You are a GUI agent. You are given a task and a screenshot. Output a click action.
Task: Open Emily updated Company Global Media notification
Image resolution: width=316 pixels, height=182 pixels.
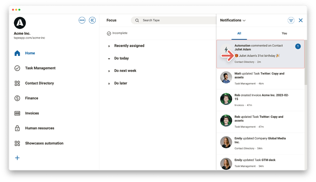261,143
